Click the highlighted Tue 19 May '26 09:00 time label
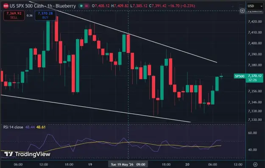 (128, 165)
